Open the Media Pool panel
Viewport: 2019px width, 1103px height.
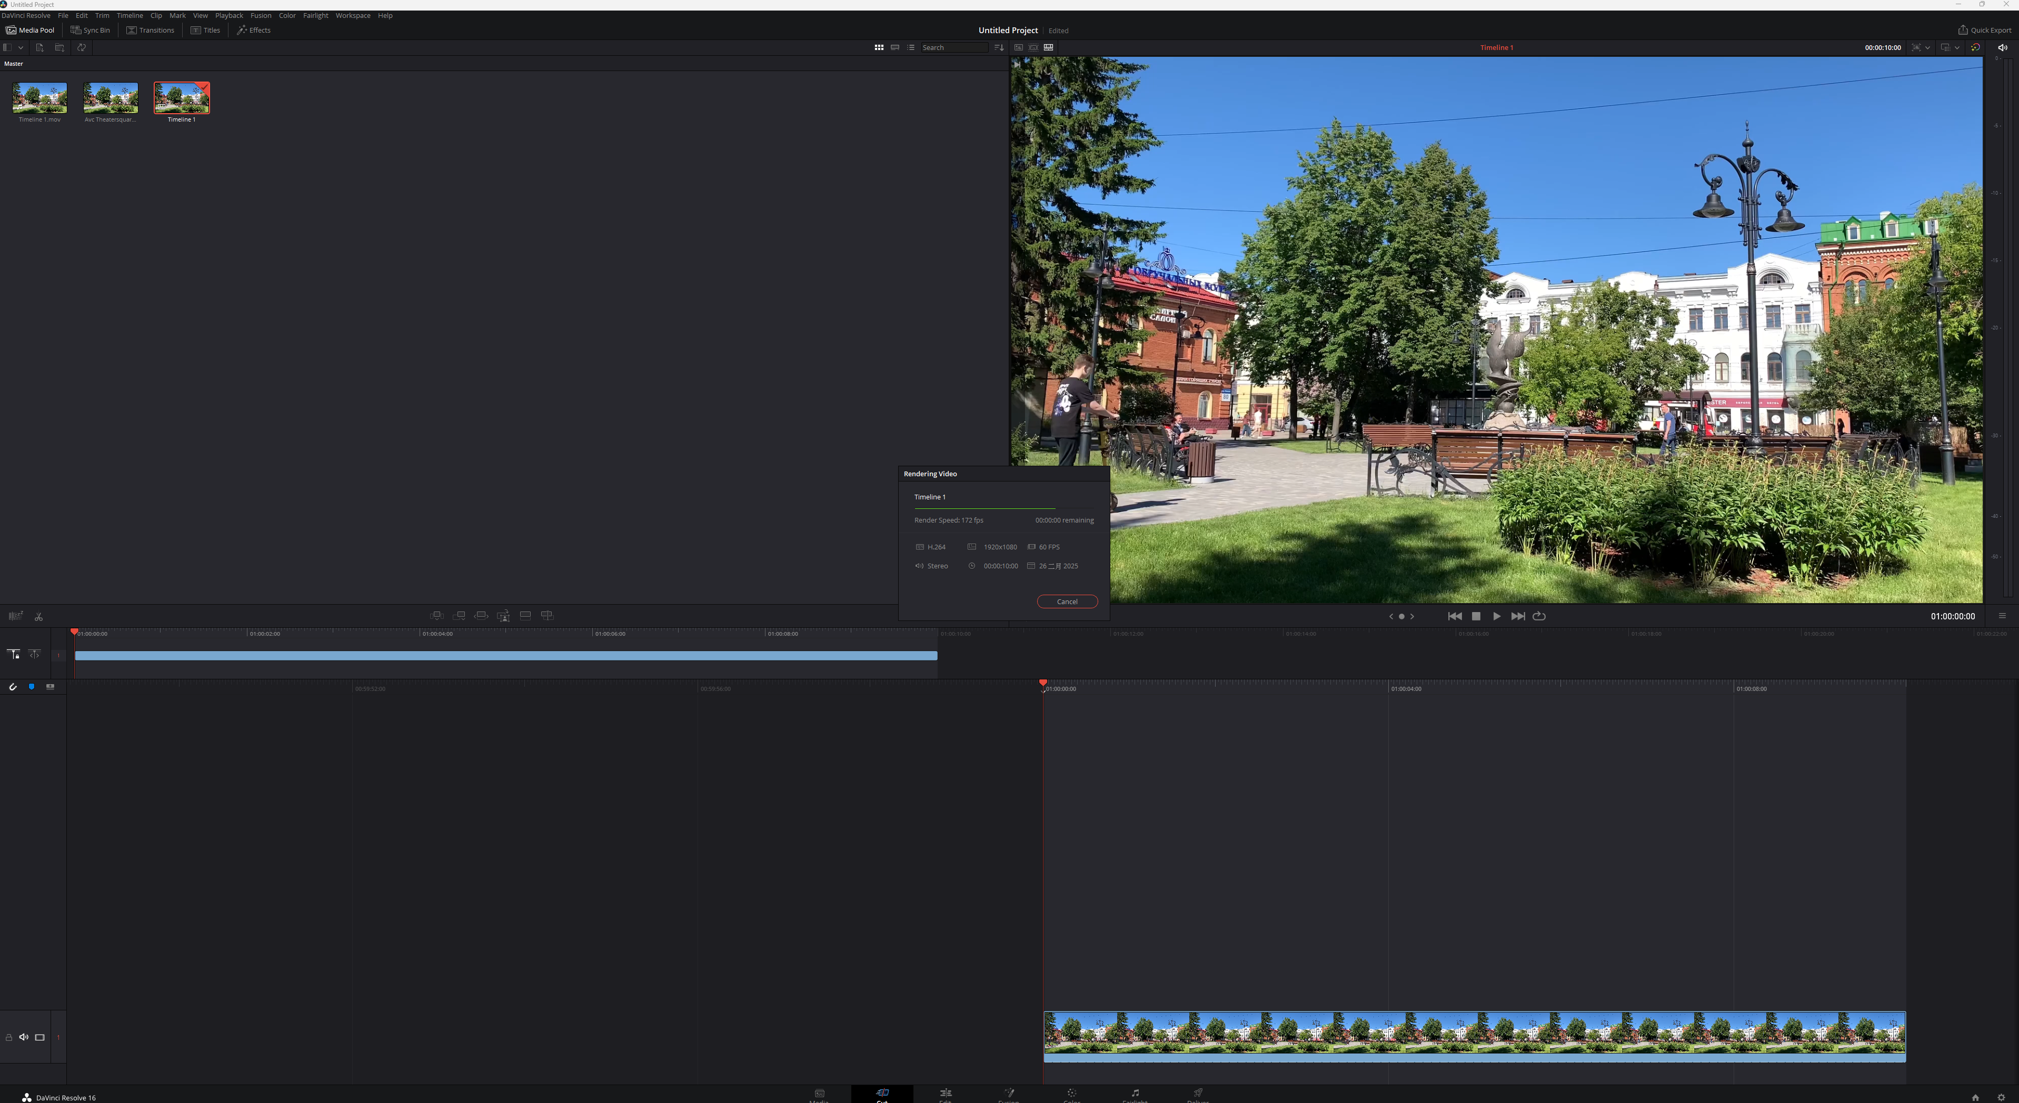pos(31,30)
